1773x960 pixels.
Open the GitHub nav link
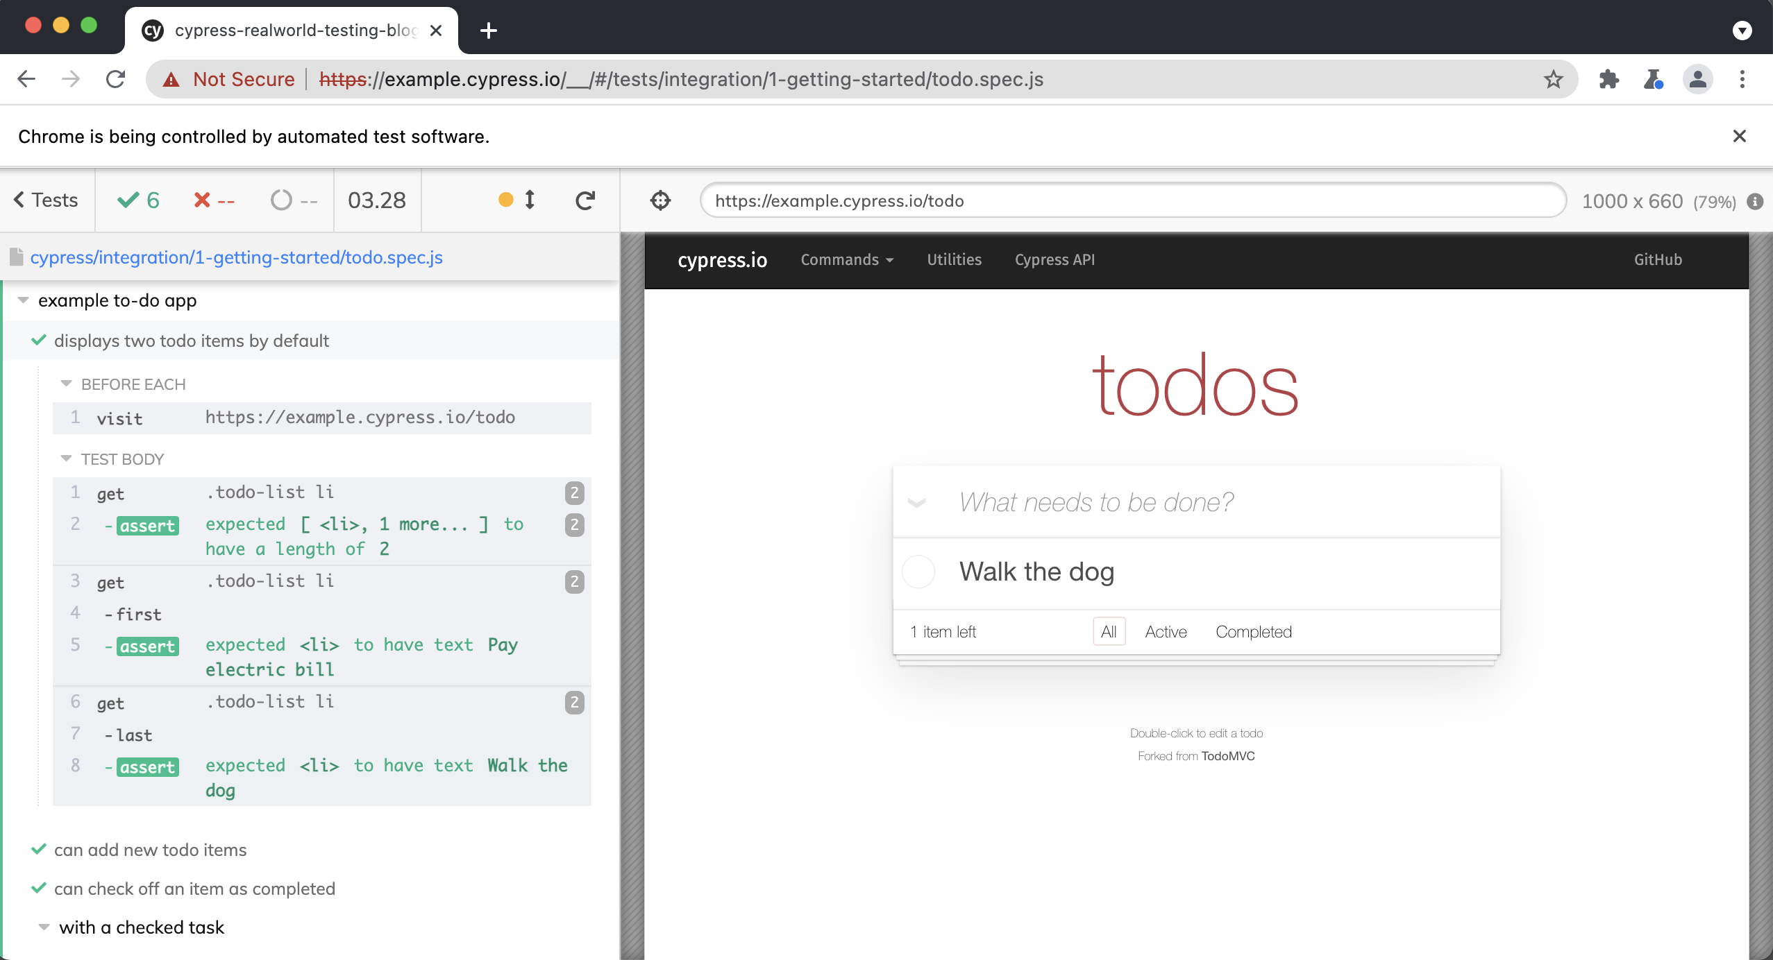pyautogui.click(x=1658, y=259)
